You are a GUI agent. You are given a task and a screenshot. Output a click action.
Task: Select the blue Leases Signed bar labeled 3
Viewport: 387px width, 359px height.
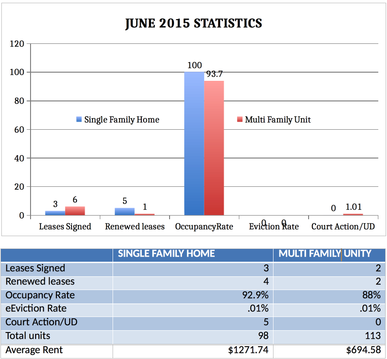click(55, 213)
